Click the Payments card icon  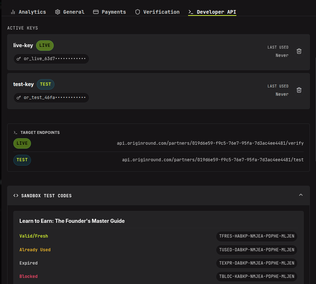[96, 12]
